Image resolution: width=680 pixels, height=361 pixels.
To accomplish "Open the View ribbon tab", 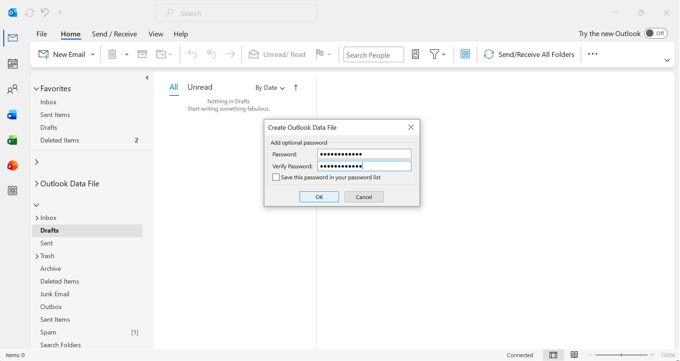I will (156, 34).
